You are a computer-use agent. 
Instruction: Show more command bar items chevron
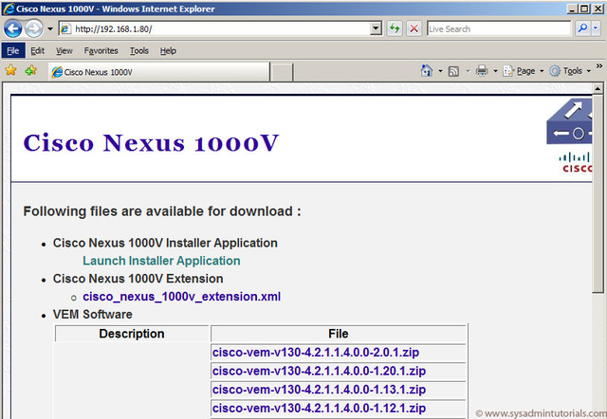pyautogui.click(x=599, y=66)
